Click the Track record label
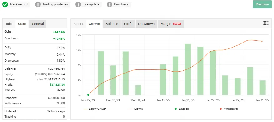 click(18, 4)
